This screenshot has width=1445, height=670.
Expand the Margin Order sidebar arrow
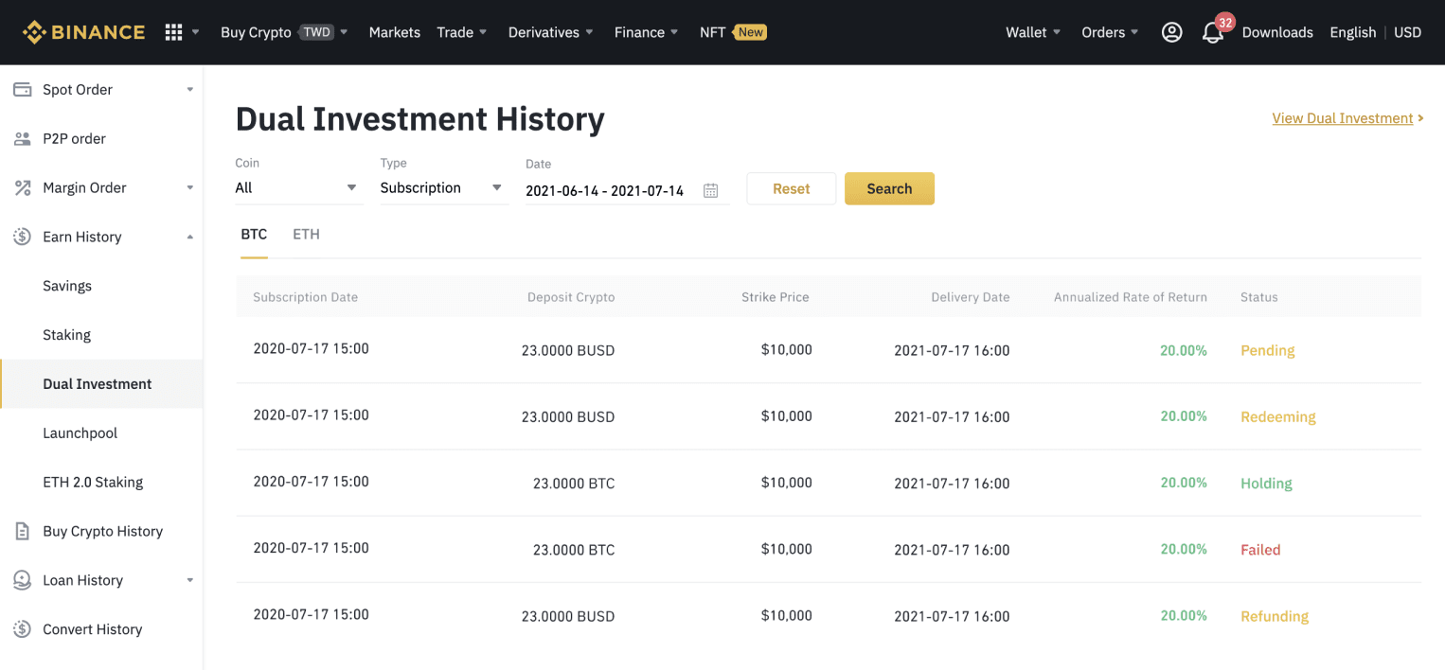pyautogui.click(x=189, y=187)
